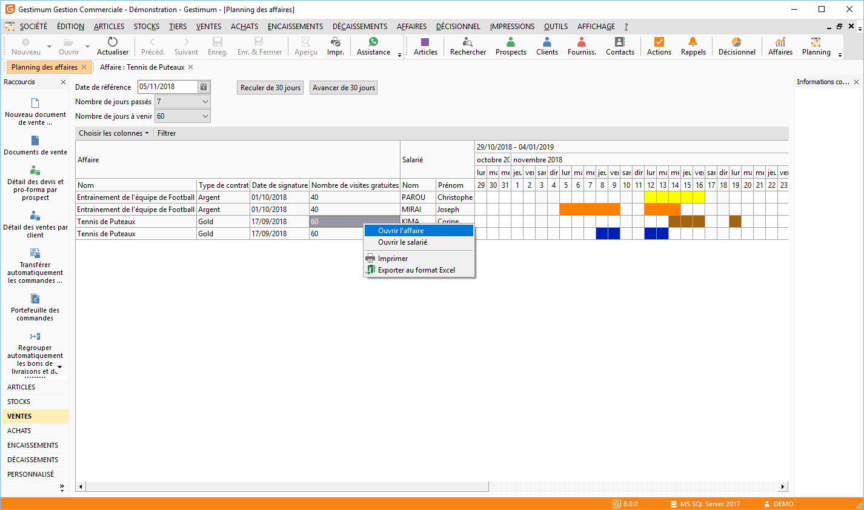Open Choisir les colonnes dropdown
Screen dimensions: 864x510
point(113,133)
